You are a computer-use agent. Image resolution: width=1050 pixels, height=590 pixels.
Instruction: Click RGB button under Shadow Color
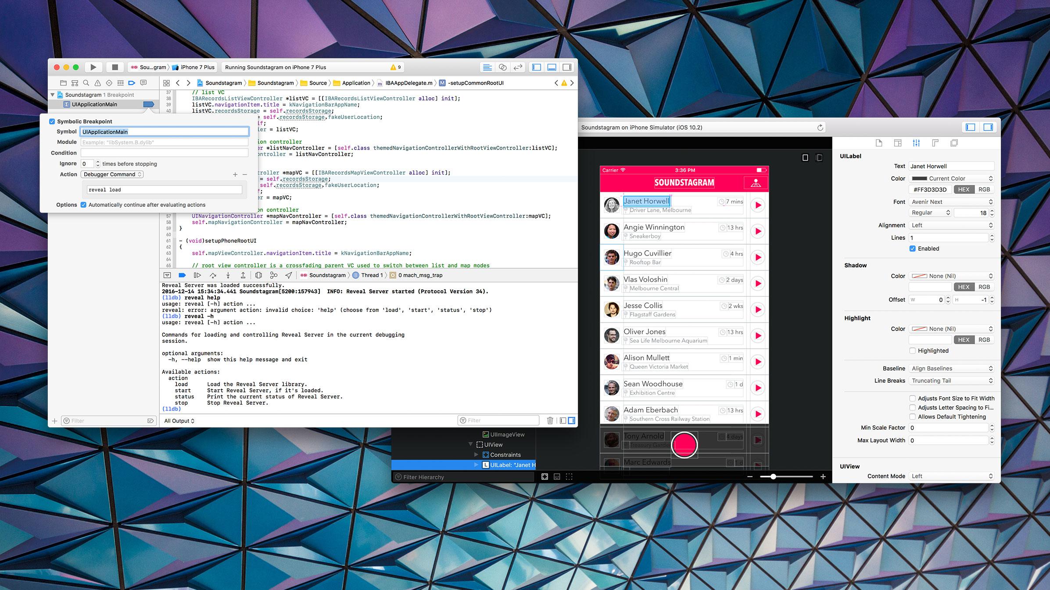pos(984,287)
